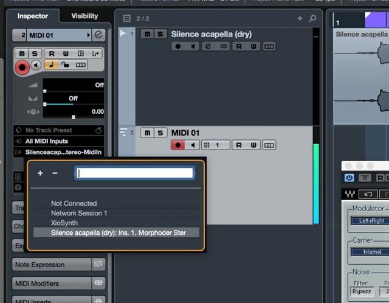
Task: Solo MIDI 01 in the Inspector
Action: coord(35,54)
